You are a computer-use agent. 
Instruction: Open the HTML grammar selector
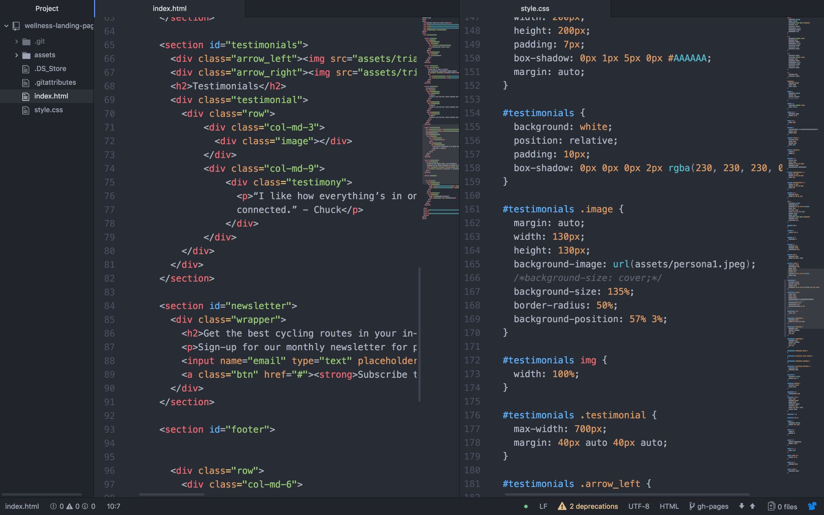click(669, 506)
